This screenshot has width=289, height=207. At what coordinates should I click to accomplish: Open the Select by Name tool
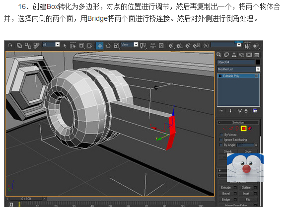pyautogui.click(x=73, y=46)
